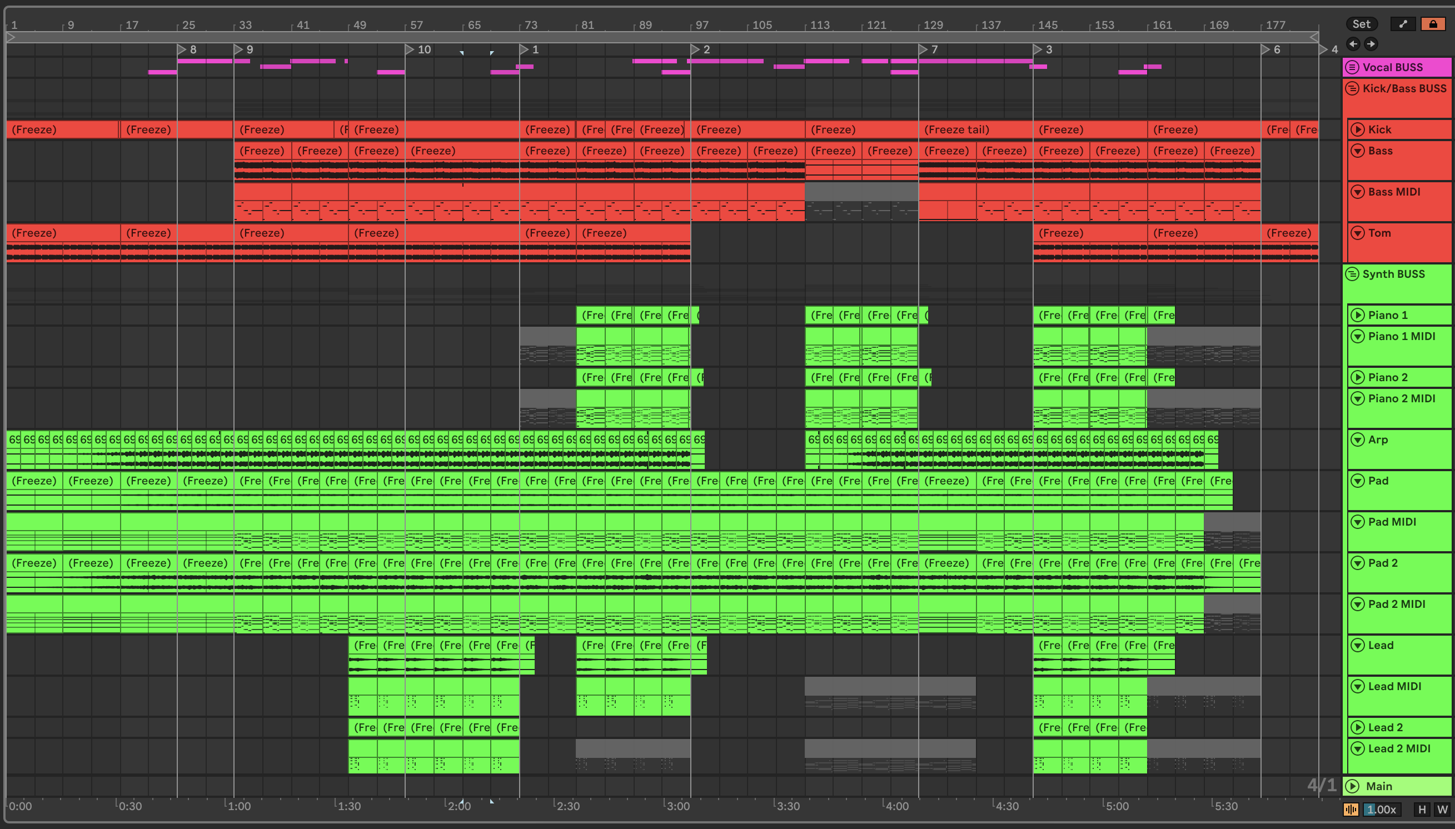Collapse the Arp track arrow
The height and width of the screenshot is (829, 1455).
(1358, 440)
